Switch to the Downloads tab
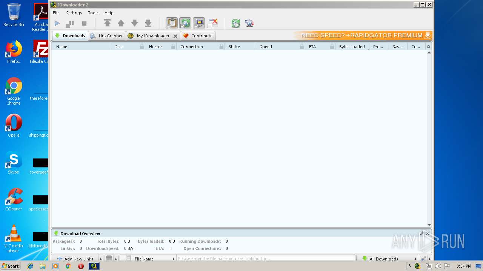Image resolution: width=483 pixels, height=271 pixels. (x=70, y=36)
